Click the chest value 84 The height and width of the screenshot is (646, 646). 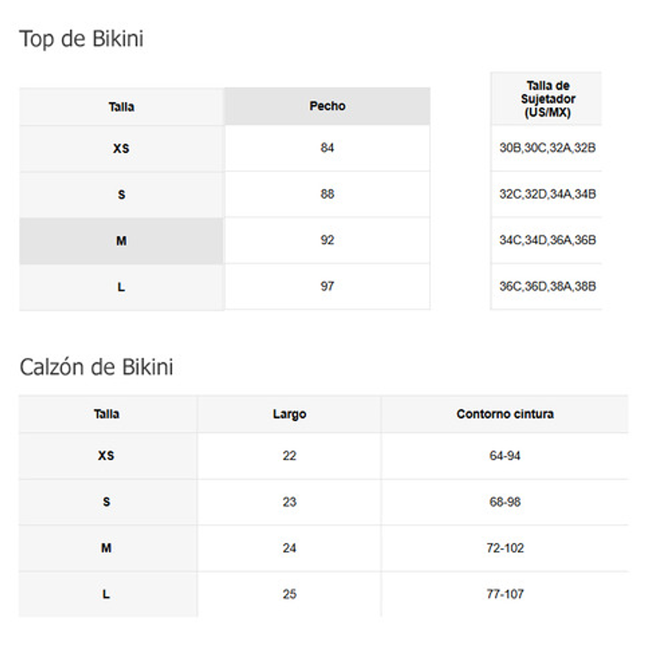tap(327, 148)
